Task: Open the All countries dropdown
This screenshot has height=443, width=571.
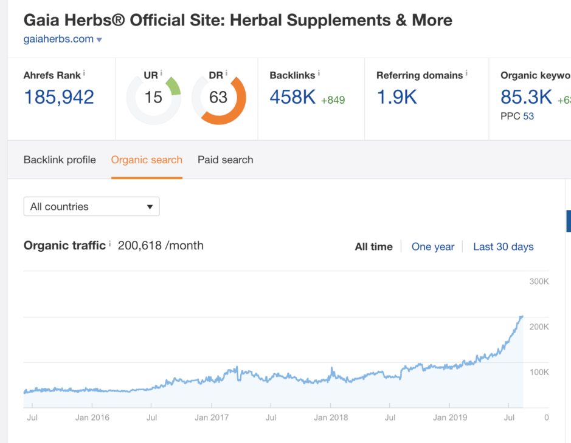Action: 91,206
